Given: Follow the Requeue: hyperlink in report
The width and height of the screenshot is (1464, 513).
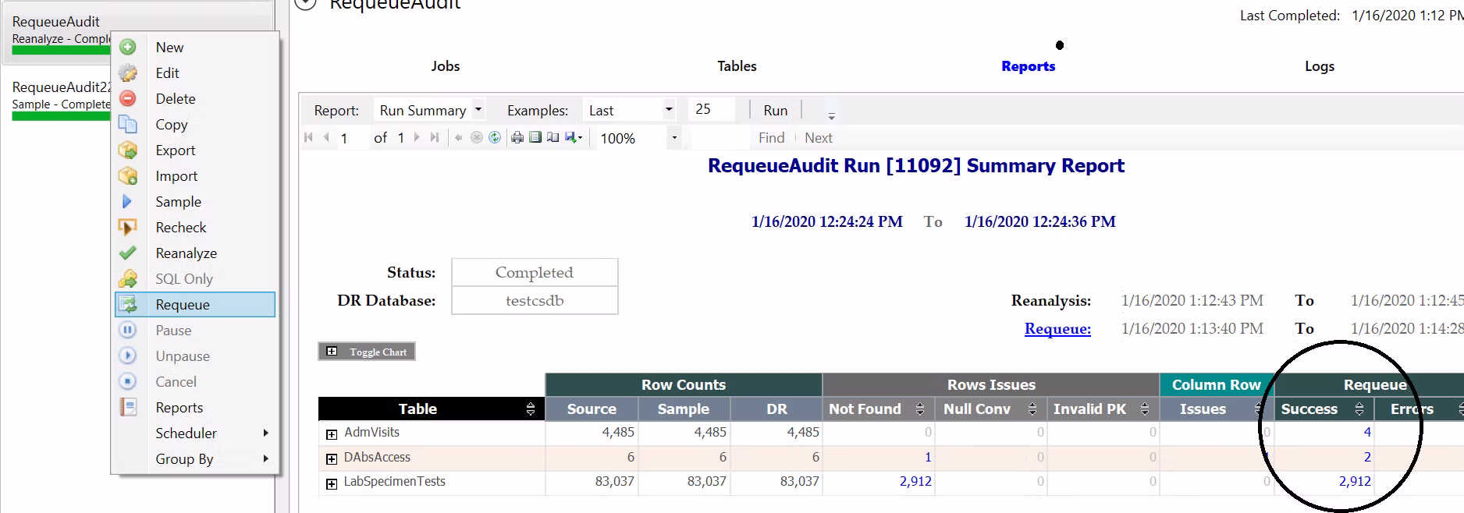Looking at the screenshot, I should click(1057, 329).
